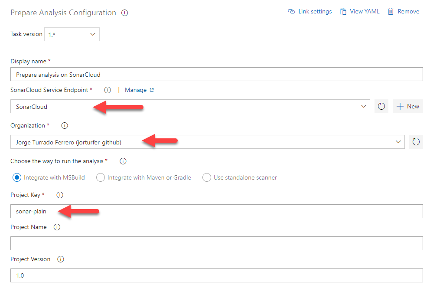Choose Use standalone scanner radio option
The height and width of the screenshot is (288, 430).
click(207, 177)
